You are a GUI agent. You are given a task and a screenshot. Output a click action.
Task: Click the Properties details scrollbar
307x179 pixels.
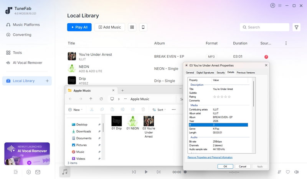(x=253, y=94)
